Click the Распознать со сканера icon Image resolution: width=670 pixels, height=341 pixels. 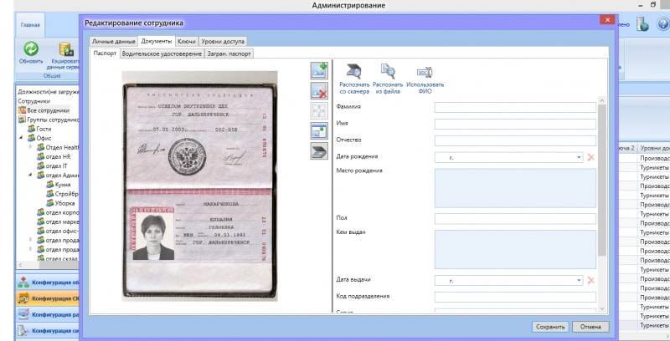point(353,72)
